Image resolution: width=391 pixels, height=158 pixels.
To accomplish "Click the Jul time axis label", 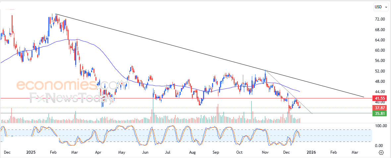I will point(168,152).
